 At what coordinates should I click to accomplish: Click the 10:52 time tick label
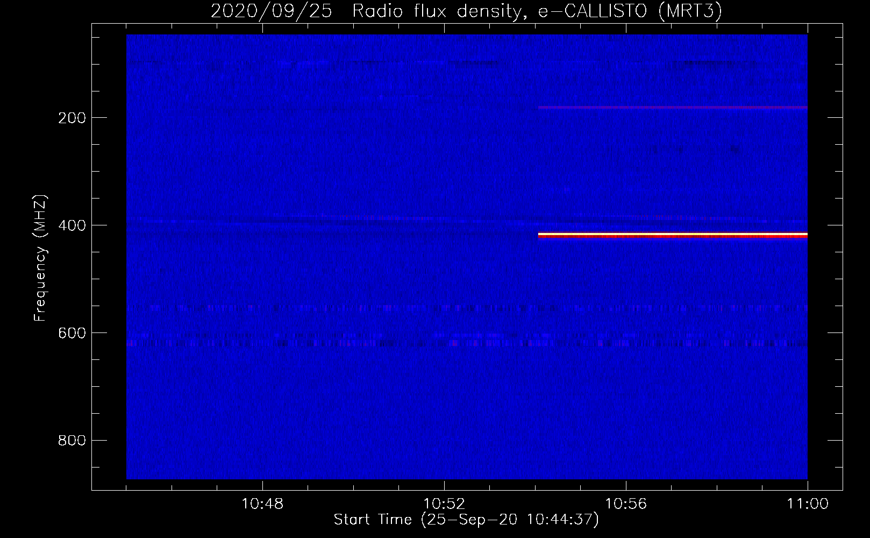coord(444,504)
